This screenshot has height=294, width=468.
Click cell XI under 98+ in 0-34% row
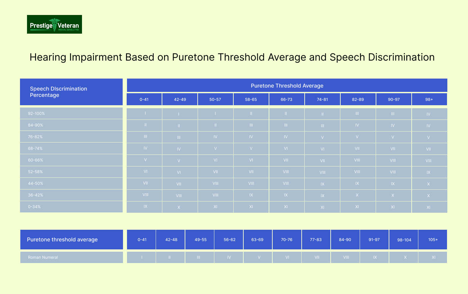click(429, 207)
